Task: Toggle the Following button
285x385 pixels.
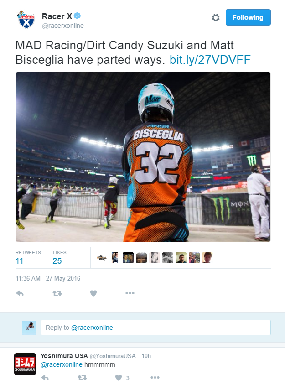Action: pyautogui.click(x=248, y=17)
